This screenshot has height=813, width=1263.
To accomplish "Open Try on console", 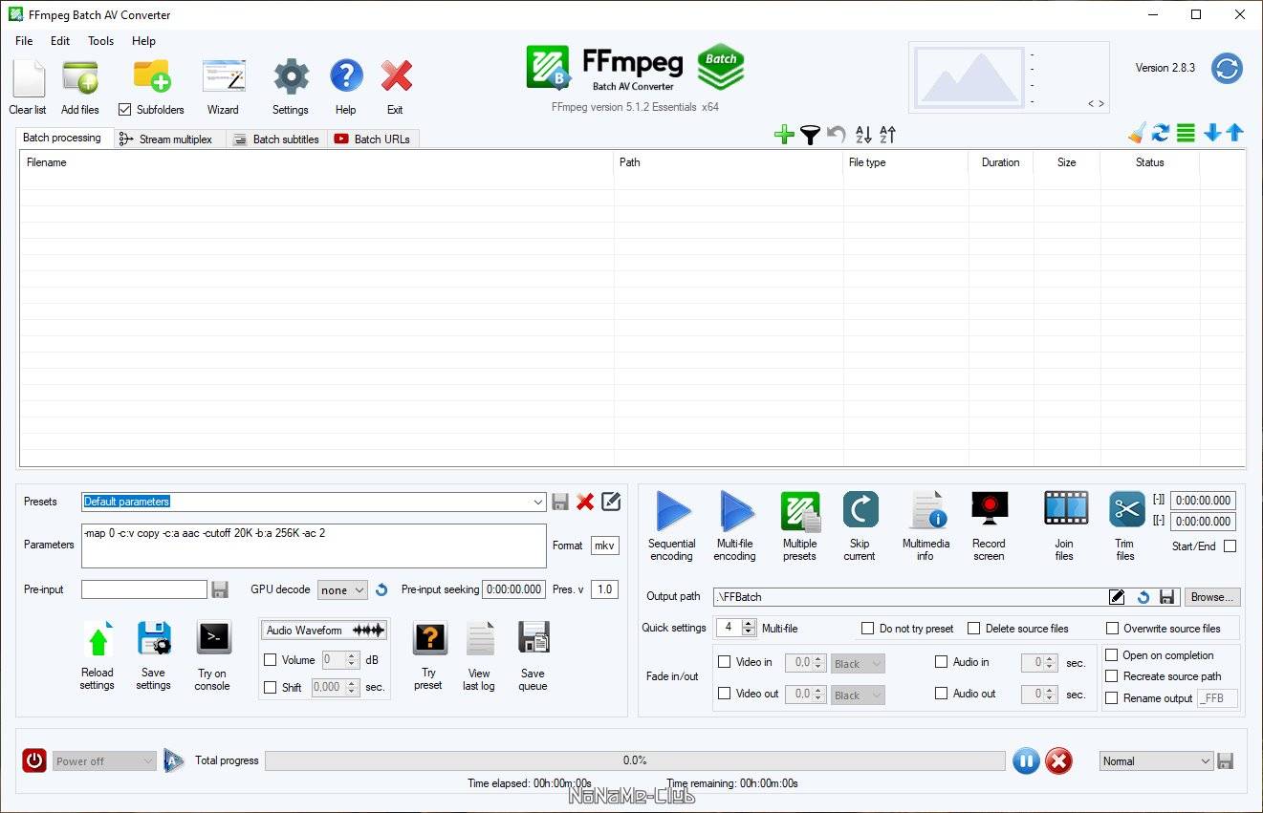I will tap(213, 637).
